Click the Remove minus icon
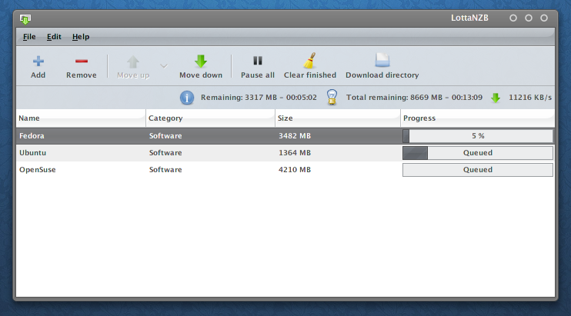Viewport: 571px width, 316px height. [x=82, y=61]
